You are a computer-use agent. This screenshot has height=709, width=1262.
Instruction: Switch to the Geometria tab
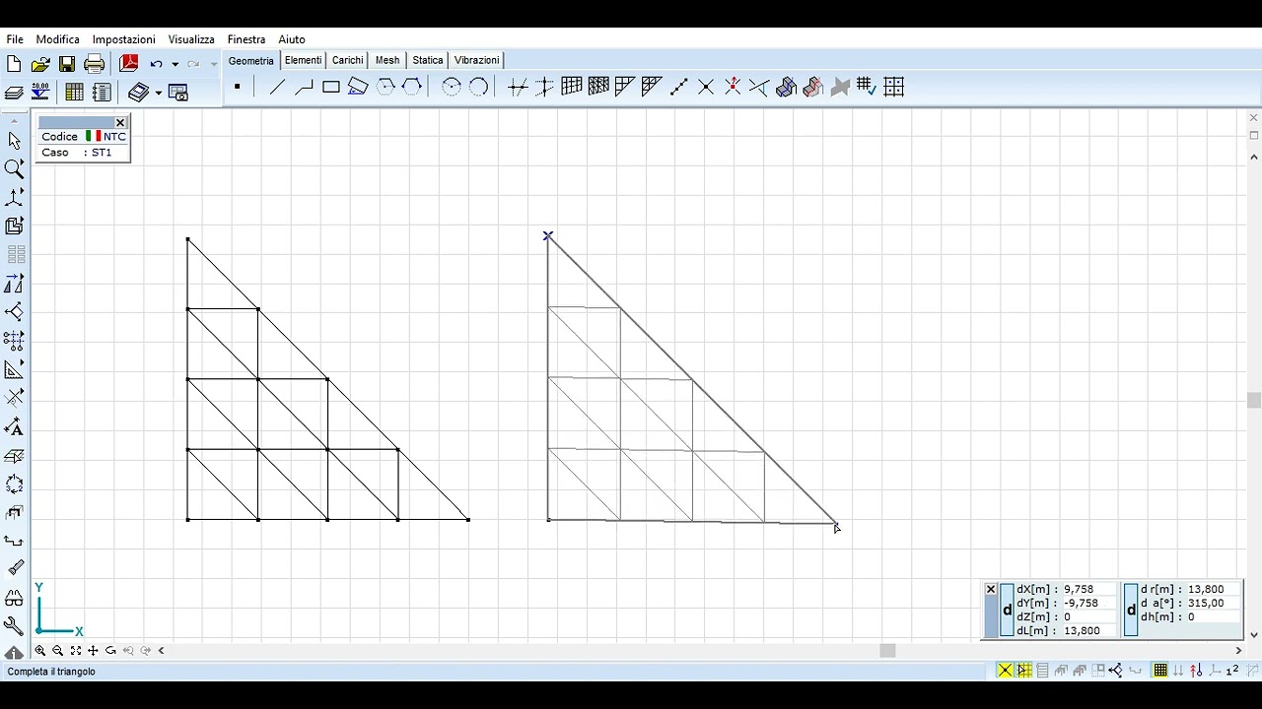click(251, 61)
